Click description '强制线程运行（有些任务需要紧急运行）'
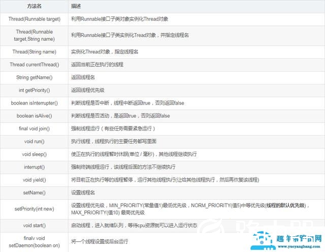 113,129
